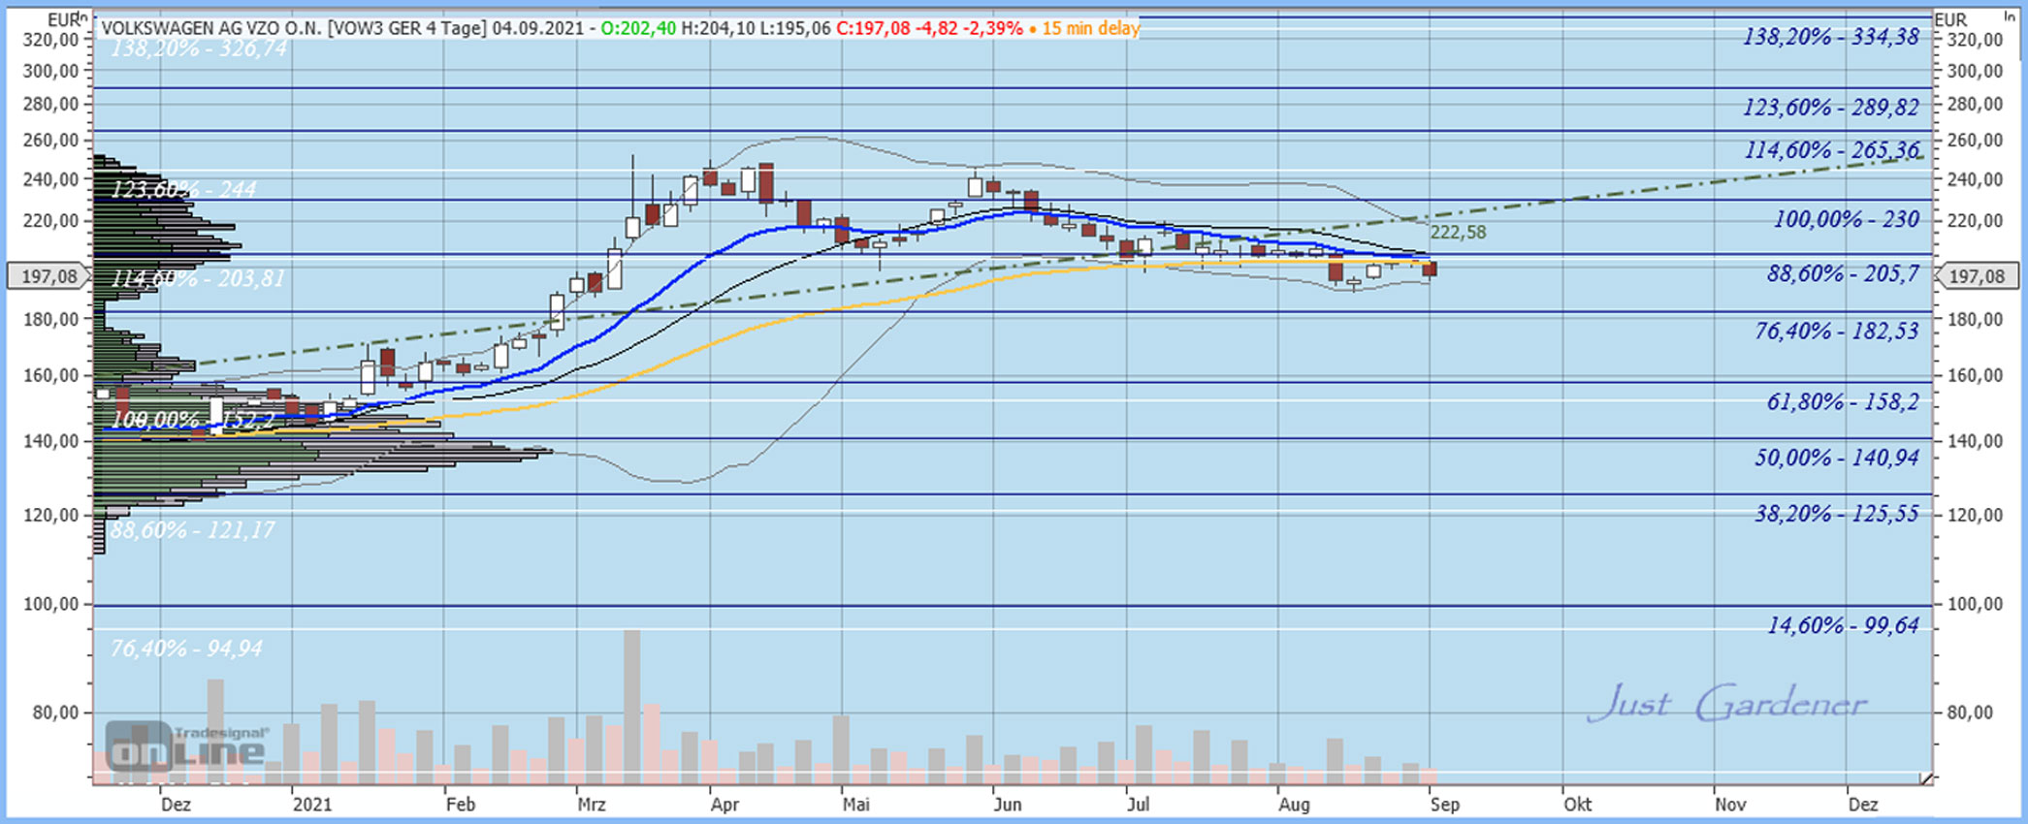
Task: Click the Jul label on the time axis
Action: click(1138, 804)
